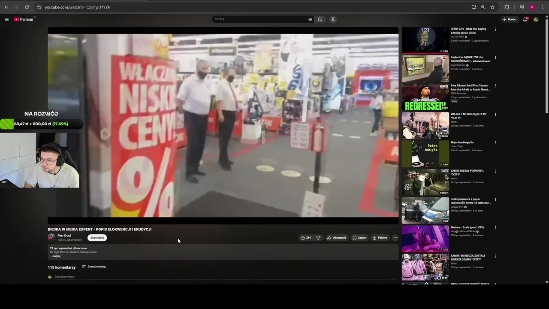Open site information icon in address bar
This screenshot has width=549, height=309.
point(39,7)
